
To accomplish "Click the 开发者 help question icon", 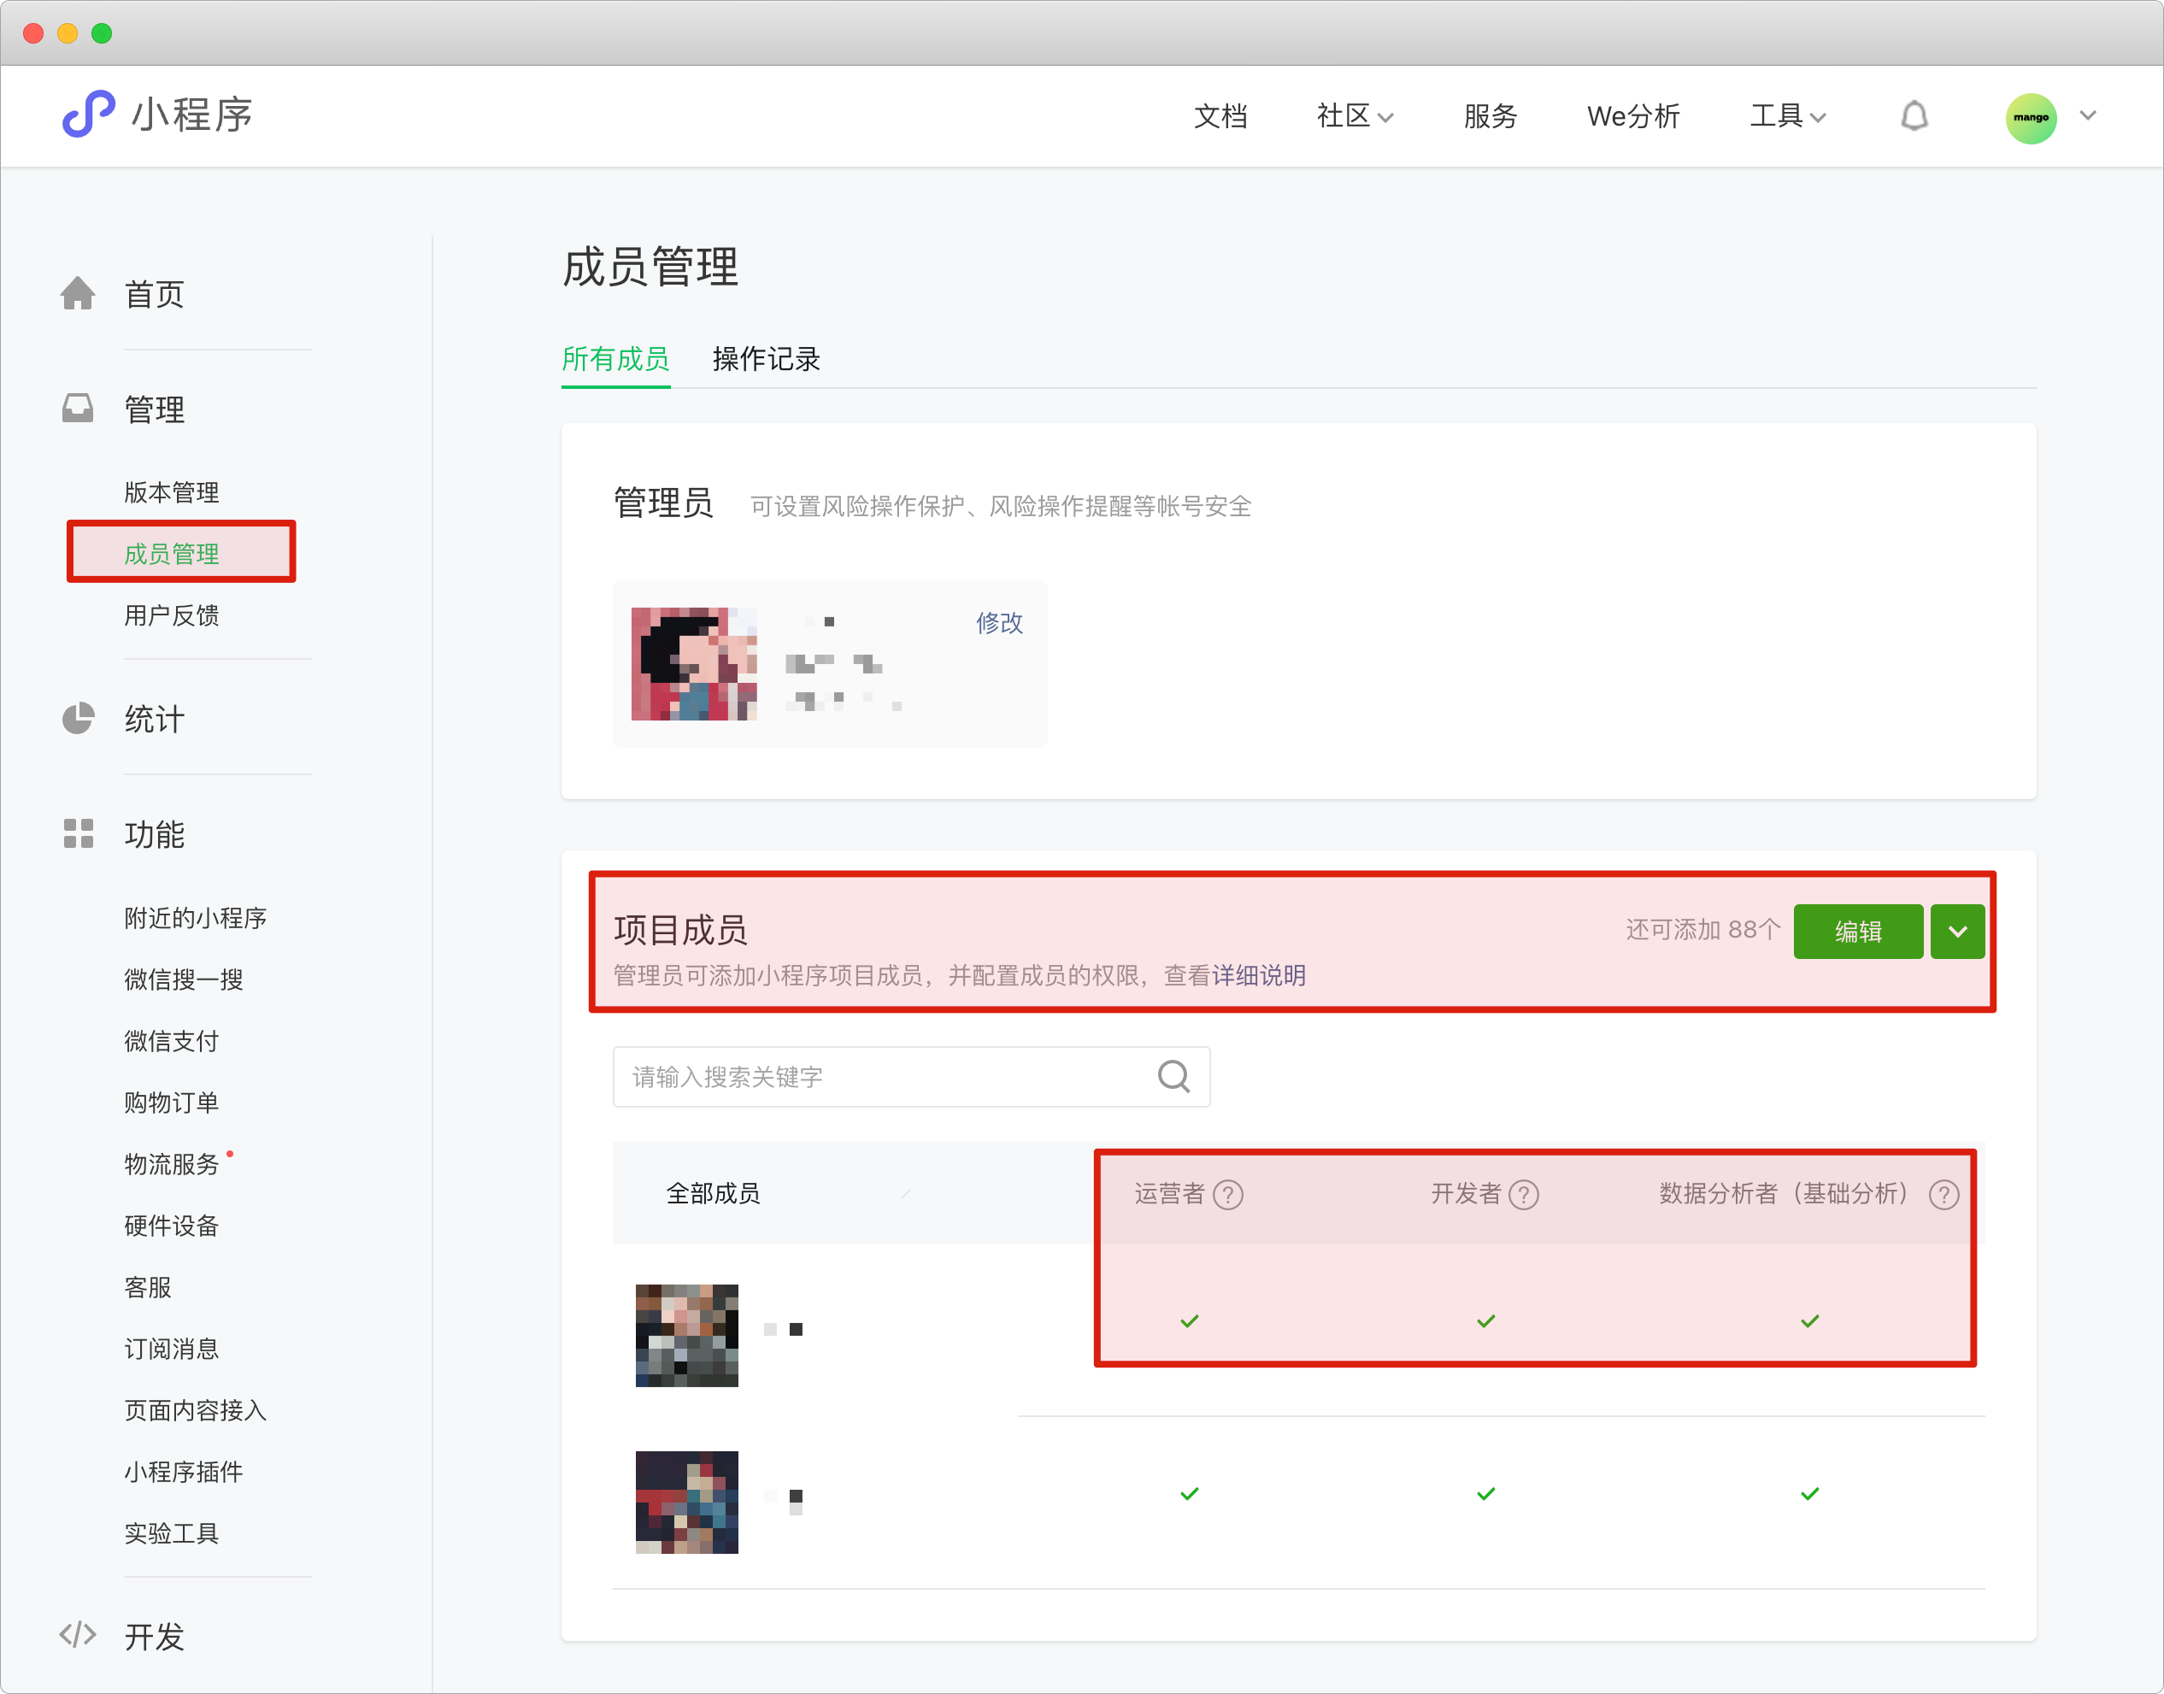I will [x=1523, y=1194].
